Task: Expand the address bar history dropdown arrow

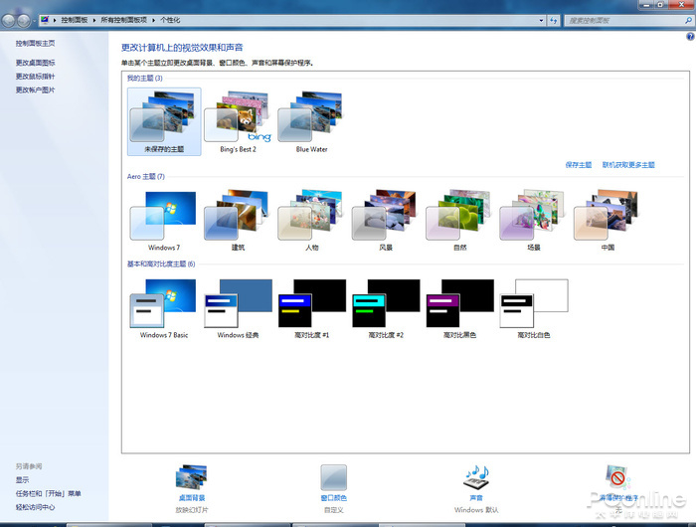Action: [541, 20]
